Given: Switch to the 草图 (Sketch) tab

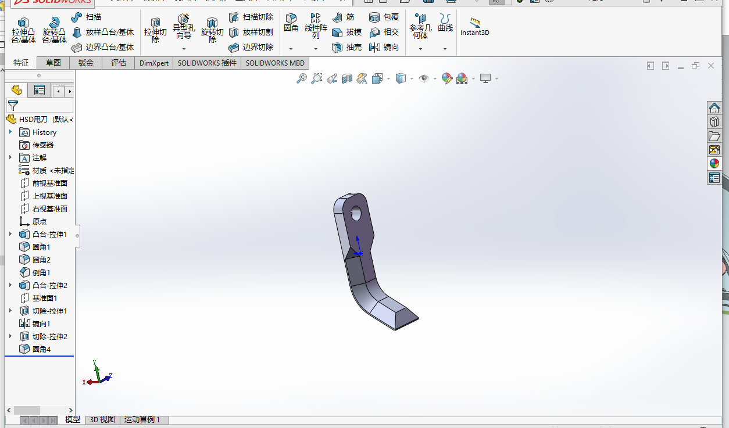Looking at the screenshot, I should [x=53, y=63].
